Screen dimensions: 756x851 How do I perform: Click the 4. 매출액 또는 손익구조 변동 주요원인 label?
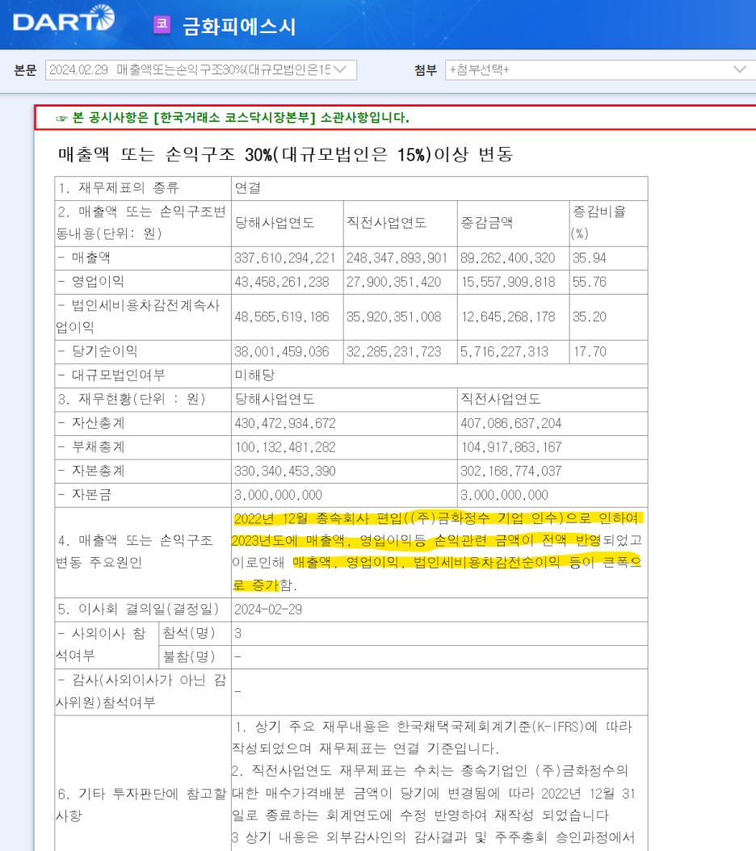pyautogui.click(x=135, y=551)
